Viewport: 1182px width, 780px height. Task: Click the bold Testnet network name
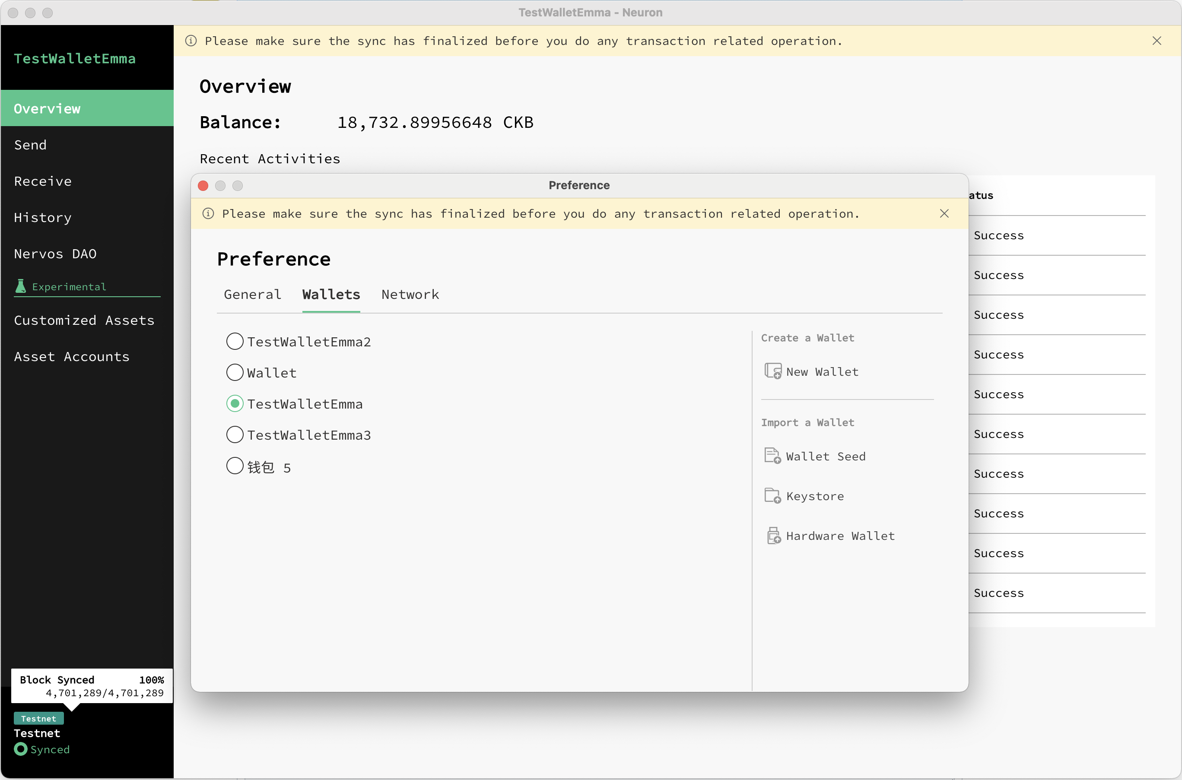[37, 733]
